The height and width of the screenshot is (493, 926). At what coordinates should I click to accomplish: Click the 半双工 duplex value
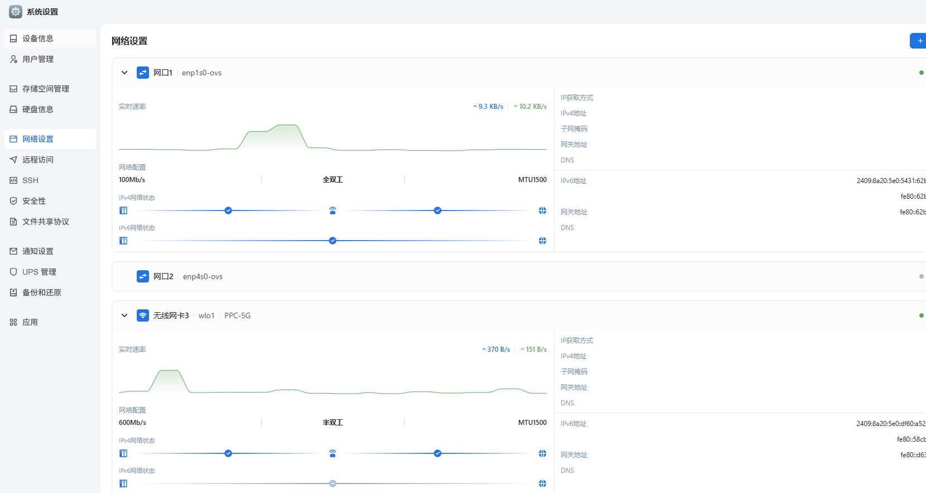coord(333,423)
